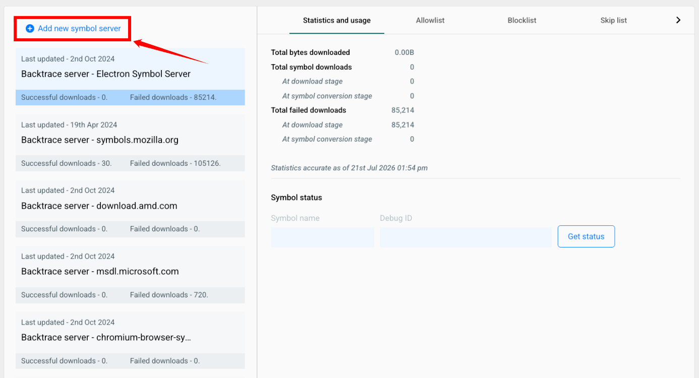Click the Failed downloads - 105126 text
The image size is (699, 378).
176,163
